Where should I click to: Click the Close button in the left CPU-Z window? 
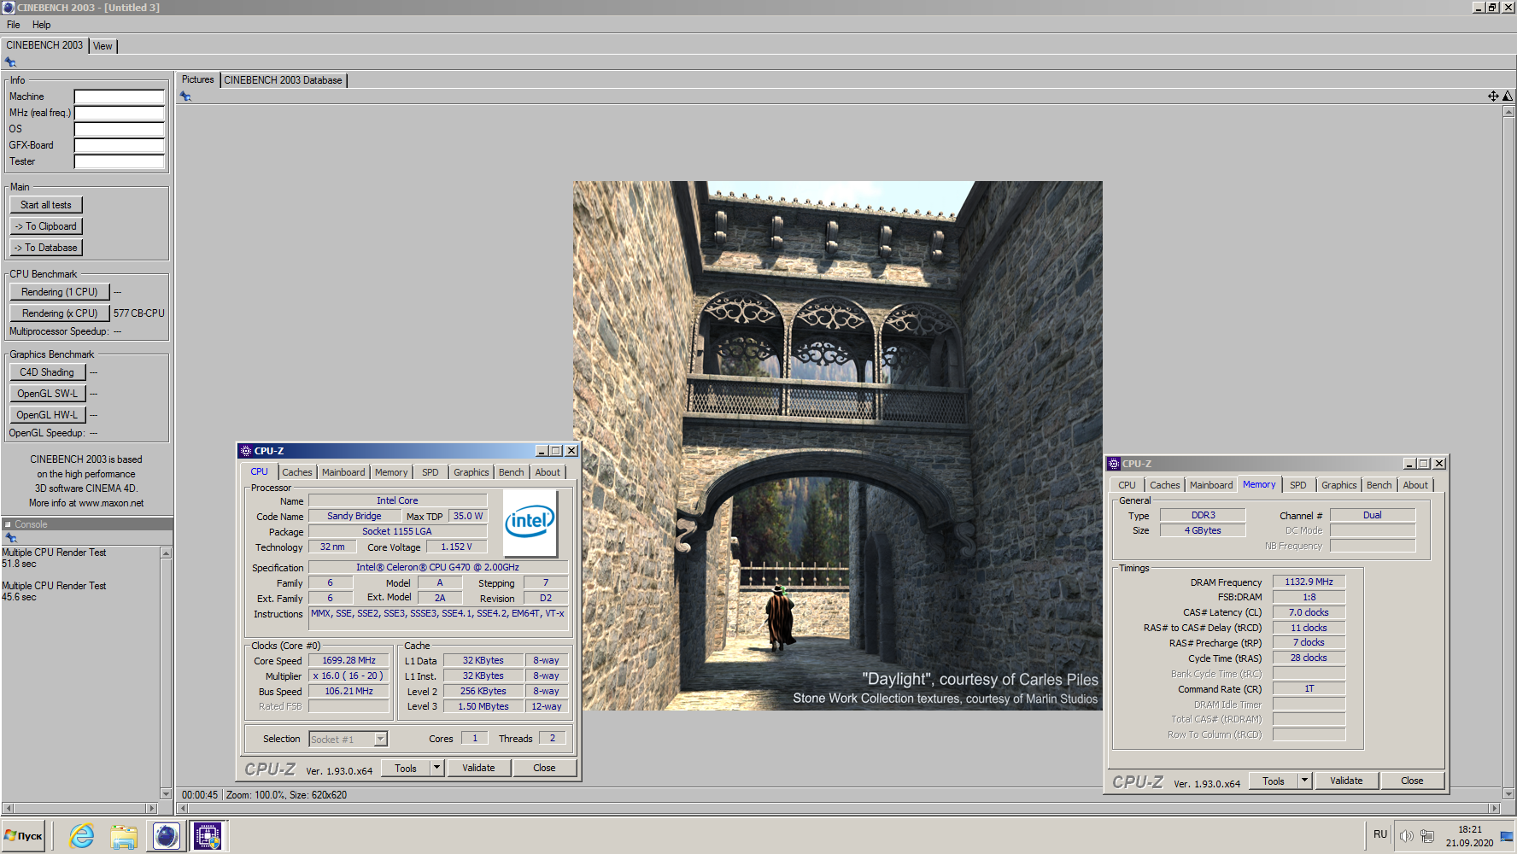545,768
